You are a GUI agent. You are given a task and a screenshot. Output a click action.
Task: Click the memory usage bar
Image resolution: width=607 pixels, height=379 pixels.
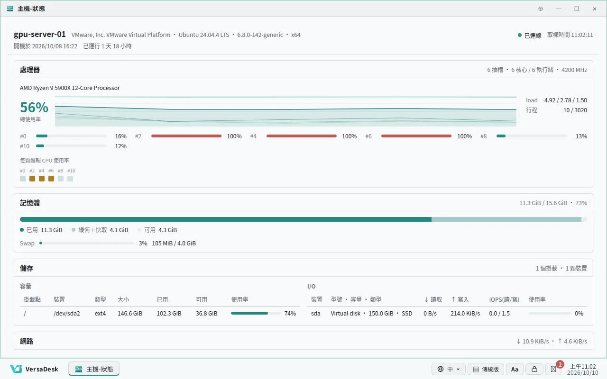[303, 219]
